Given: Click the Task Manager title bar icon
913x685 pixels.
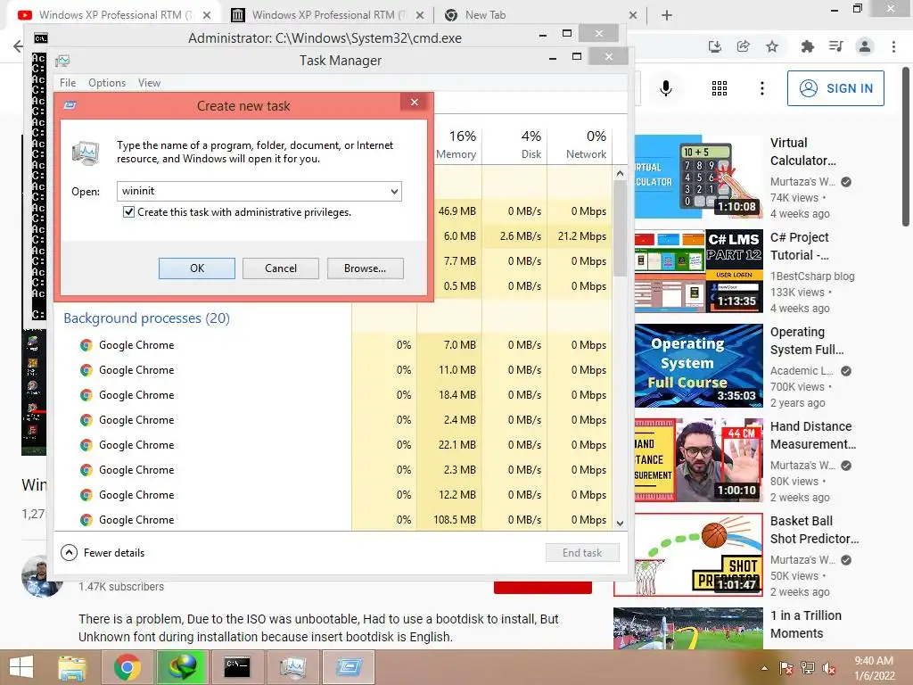Looking at the screenshot, I should pyautogui.click(x=62, y=61).
